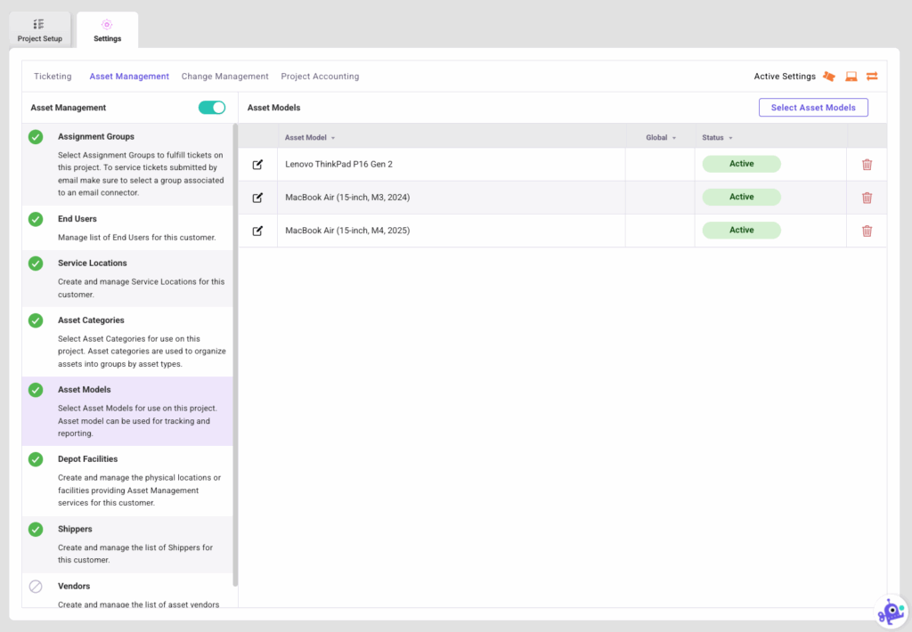Edit the MacBook Air (15-inch, M4, 2025) entry
Image resolution: width=912 pixels, height=632 pixels.
256,230
